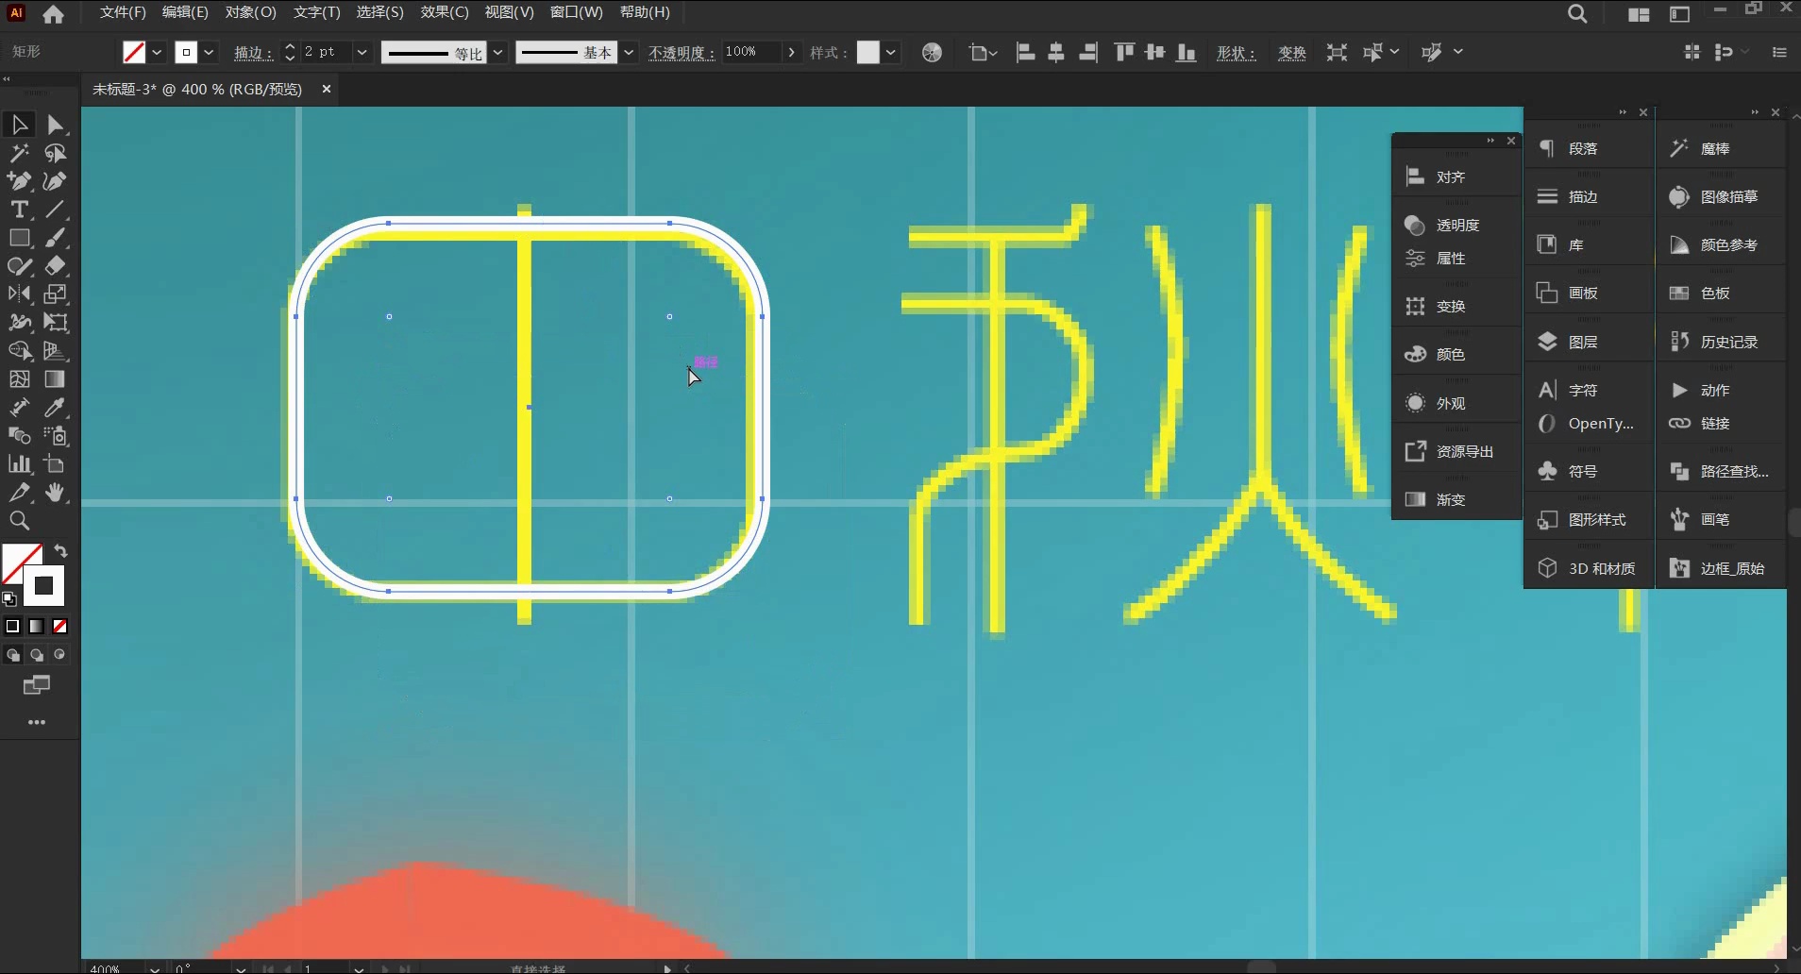Select the Rectangle tool
The width and height of the screenshot is (1801, 974).
click(x=19, y=238)
